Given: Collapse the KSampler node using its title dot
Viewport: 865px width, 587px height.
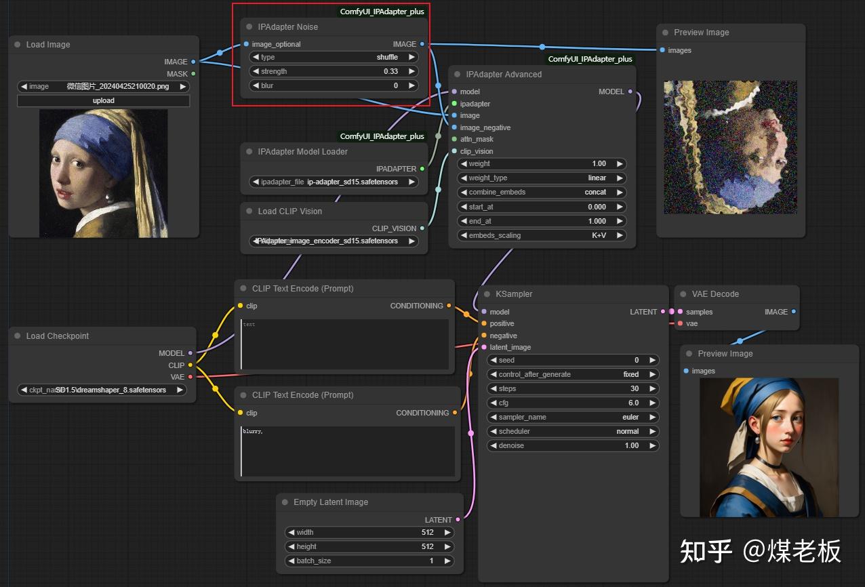Looking at the screenshot, I should click(487, 294).
